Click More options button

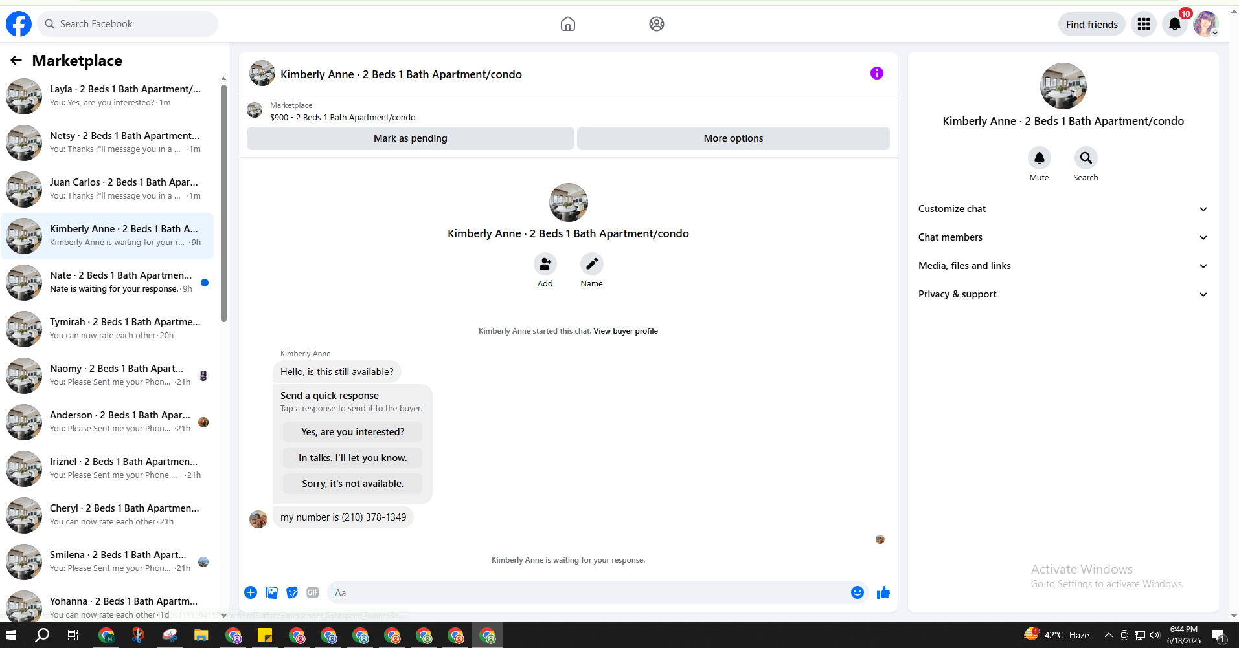733,138
